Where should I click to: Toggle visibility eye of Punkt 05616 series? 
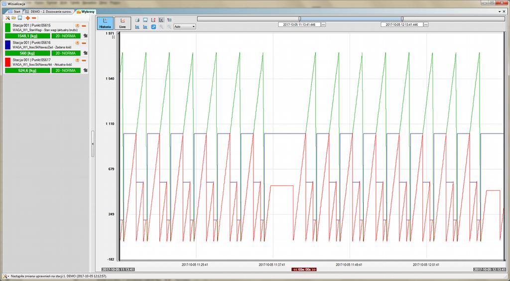[77, 43]
